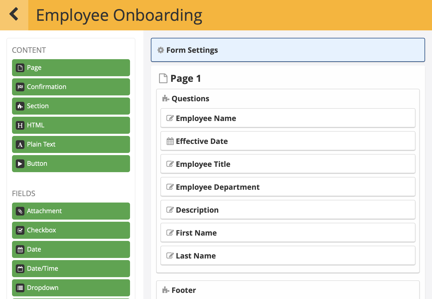This screenshot has width=432, height=299.
Task: Open the Effective Date question
Action: click(x=288, y=141)
